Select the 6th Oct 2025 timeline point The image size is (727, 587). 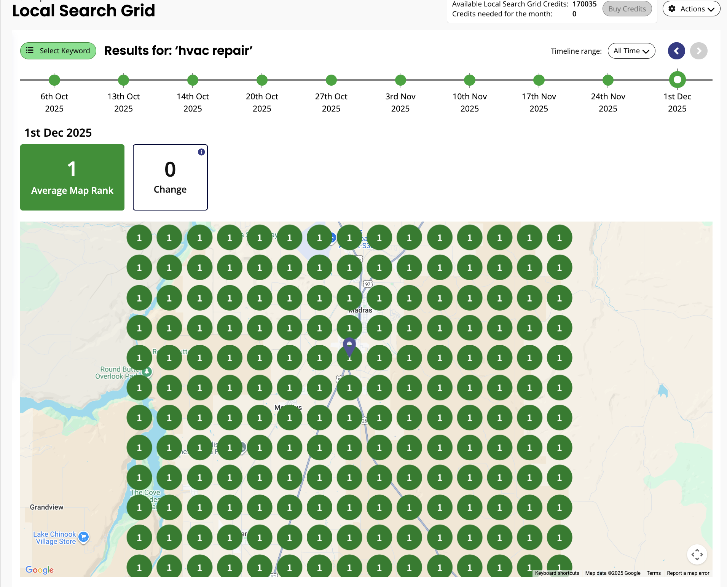54,80
